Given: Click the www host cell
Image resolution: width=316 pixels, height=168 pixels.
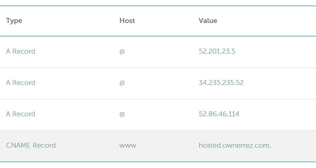Looking at the screenshot, I should [x=128, y=146].
